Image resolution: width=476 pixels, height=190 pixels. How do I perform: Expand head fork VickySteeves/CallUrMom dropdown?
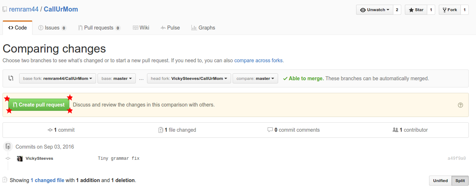pyautogui.click(x=189, y=78)
